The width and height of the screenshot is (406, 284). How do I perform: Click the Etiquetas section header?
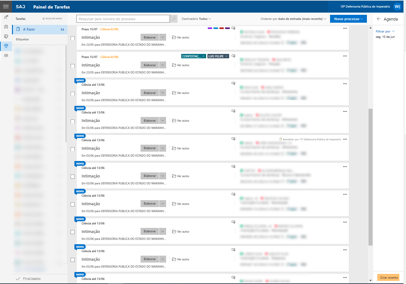[x=22, y=39]
